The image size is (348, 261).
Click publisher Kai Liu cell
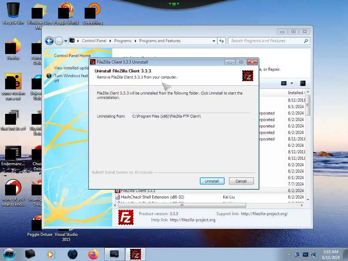229,197
